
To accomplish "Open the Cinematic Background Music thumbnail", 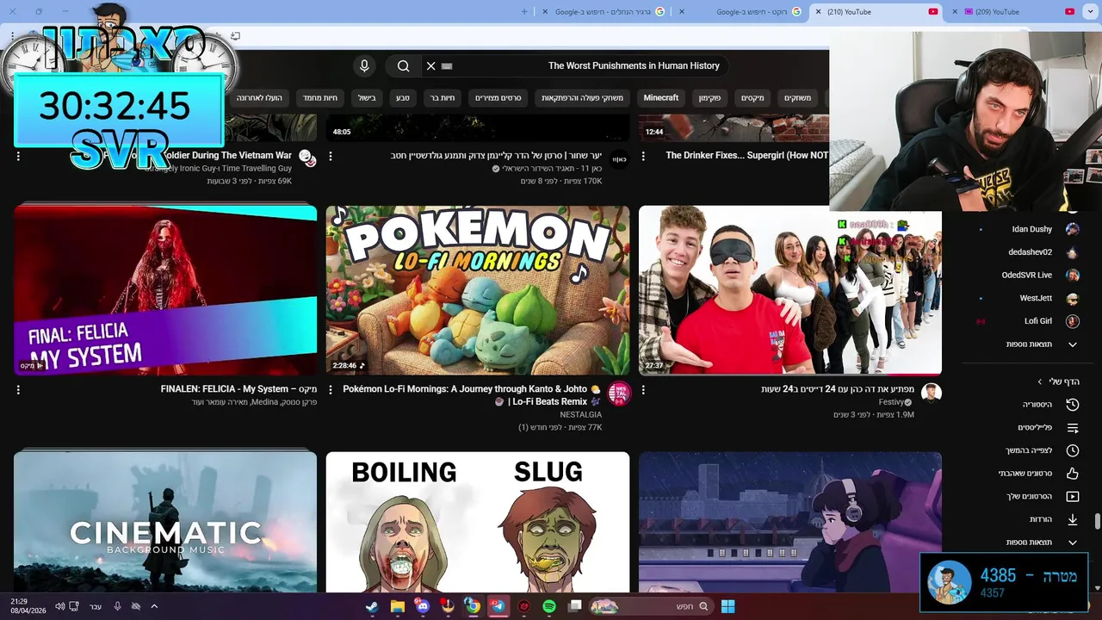I will (x=165, y=522).
